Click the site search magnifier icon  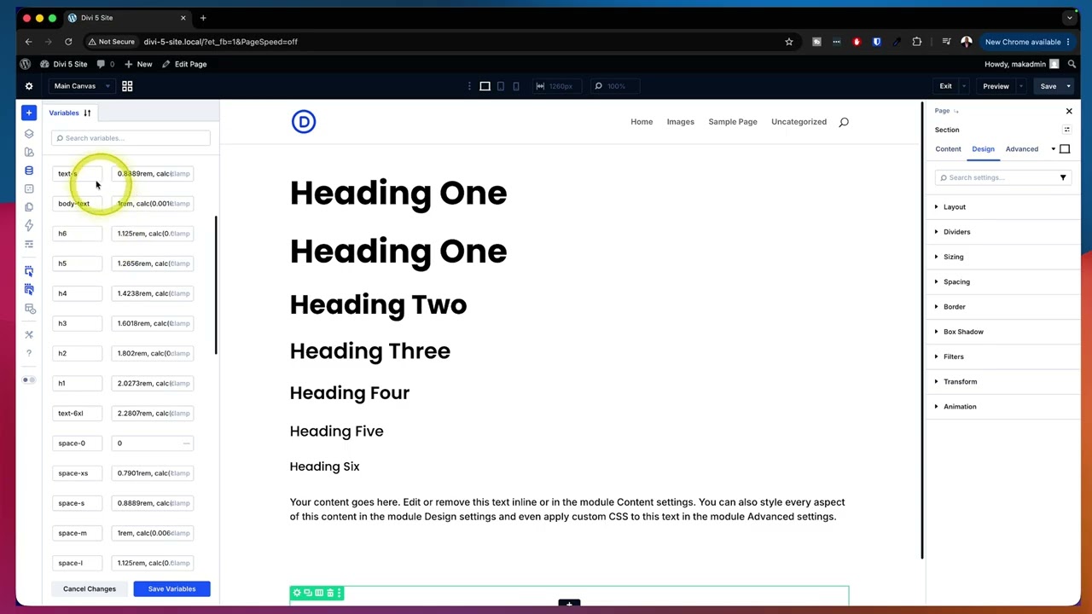click(844, 122)
